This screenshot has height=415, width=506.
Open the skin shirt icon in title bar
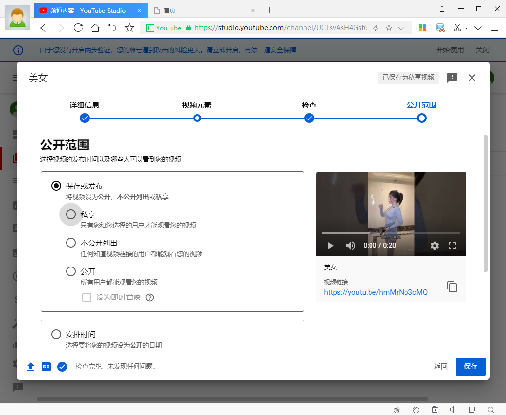point(442,9)
